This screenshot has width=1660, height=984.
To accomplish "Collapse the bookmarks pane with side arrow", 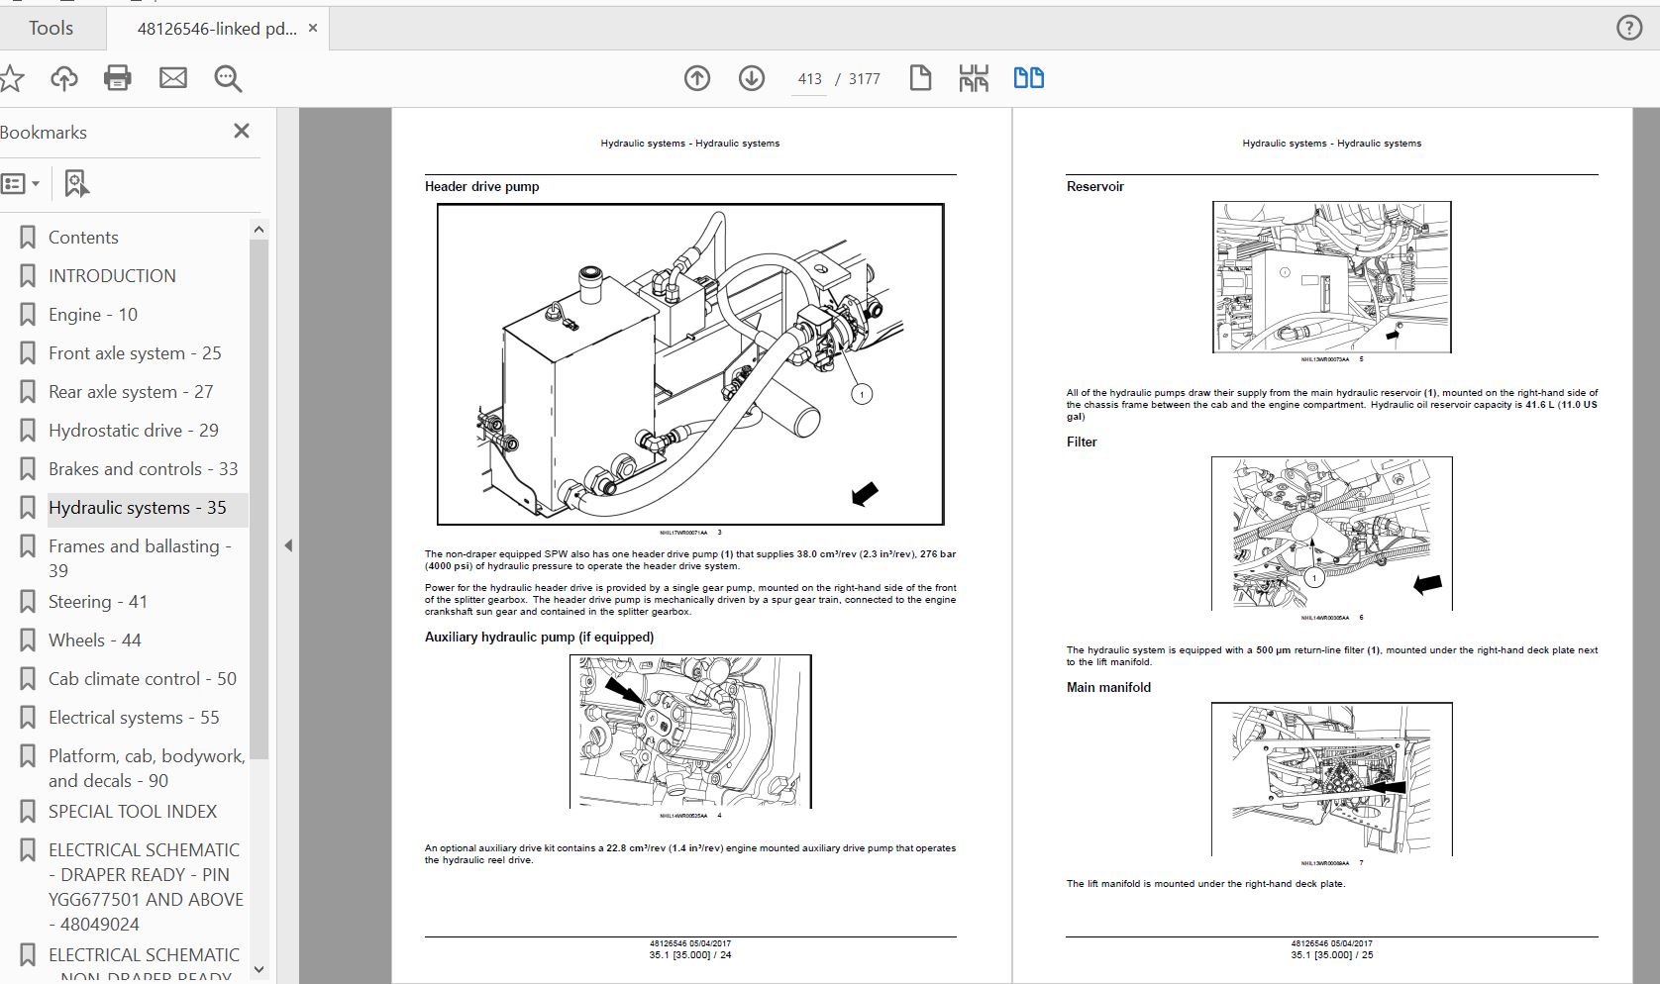I will click(x=288, y=545).
